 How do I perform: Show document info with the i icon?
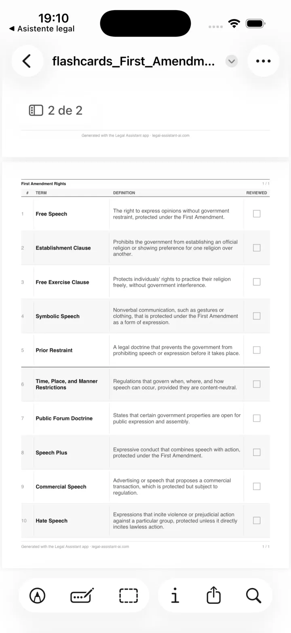pos(175,595)
